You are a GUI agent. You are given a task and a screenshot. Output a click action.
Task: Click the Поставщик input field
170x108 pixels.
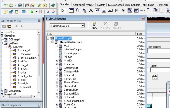[159, 50]
